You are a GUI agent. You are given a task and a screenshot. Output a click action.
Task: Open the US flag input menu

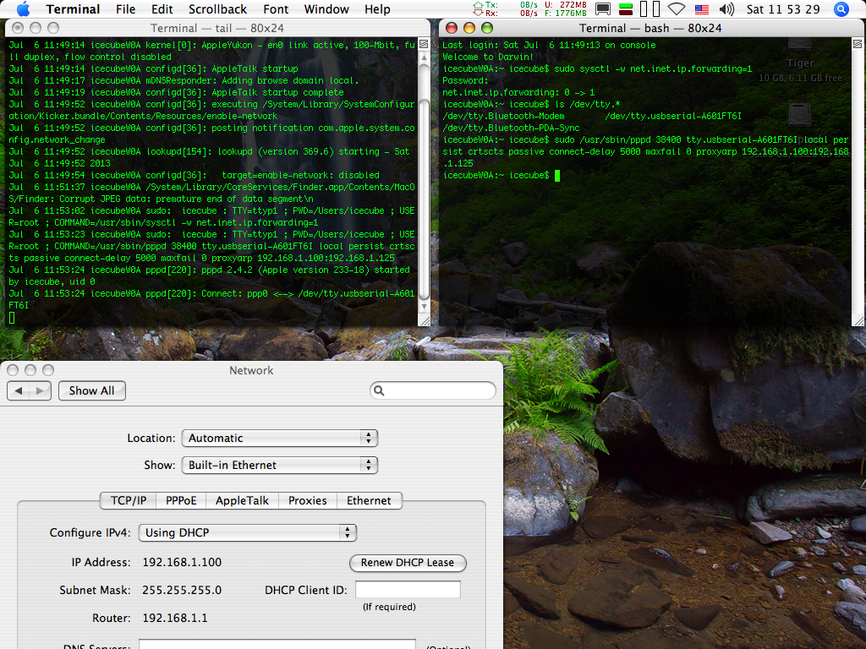701,8
